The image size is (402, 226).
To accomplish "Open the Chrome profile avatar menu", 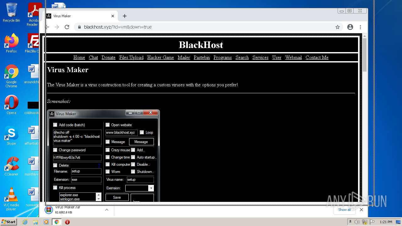I will (350, 27).
